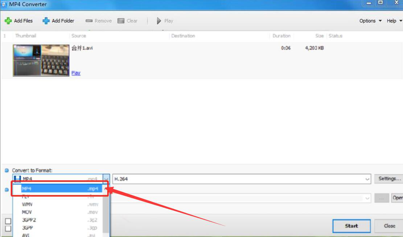Toggle the upper checkbox at bottom left
This screenshot has height=237, width=403.
click(x=8, y=221)
